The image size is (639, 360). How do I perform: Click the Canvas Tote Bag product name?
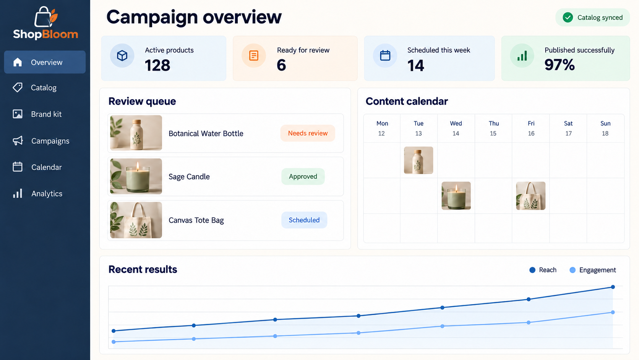[196, 220]
